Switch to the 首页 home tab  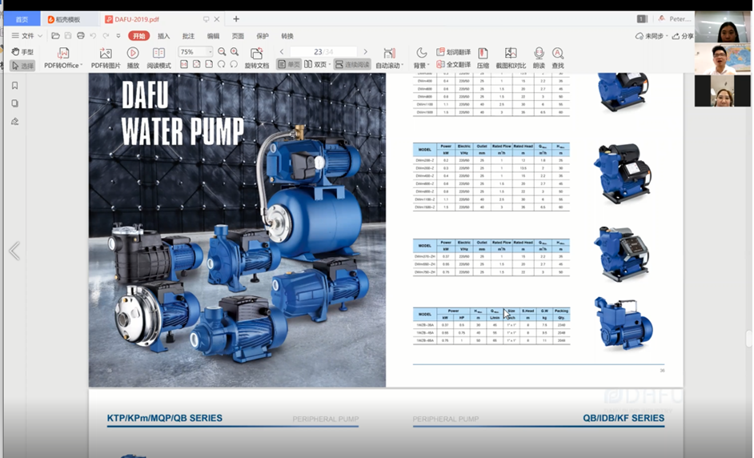click(22, 19)
